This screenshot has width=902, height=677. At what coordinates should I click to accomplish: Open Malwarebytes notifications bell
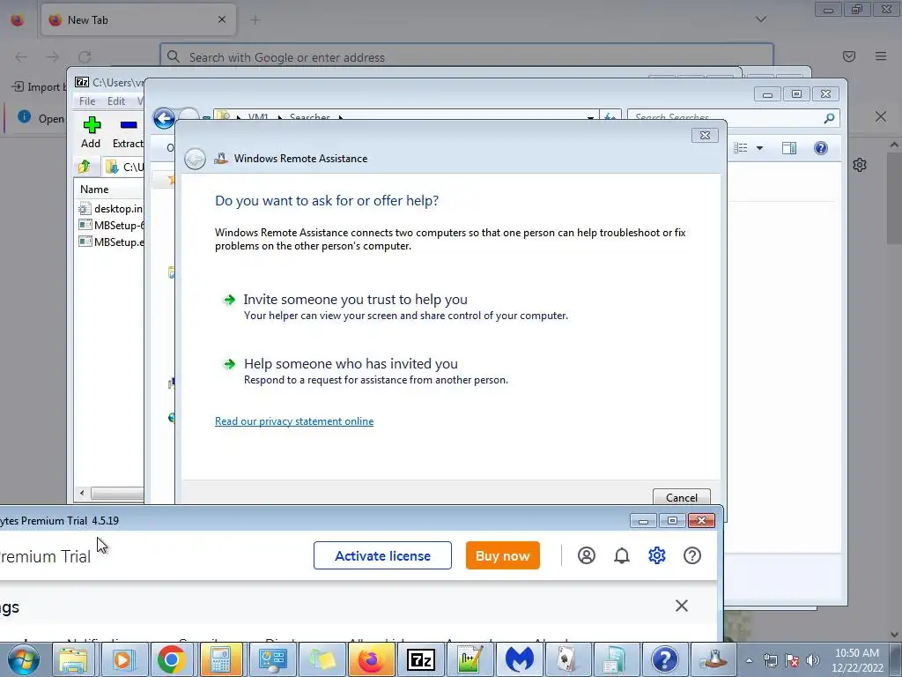(622, 555)
